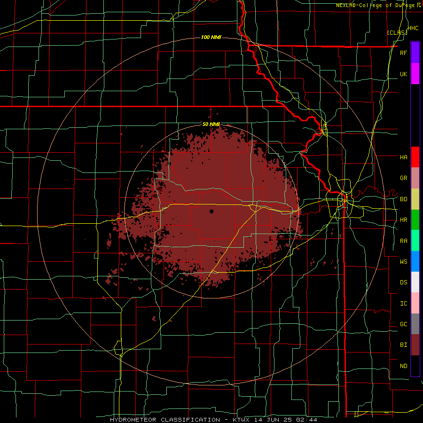
Task: Click the purple RF color swatch
Action: (415, 53)
